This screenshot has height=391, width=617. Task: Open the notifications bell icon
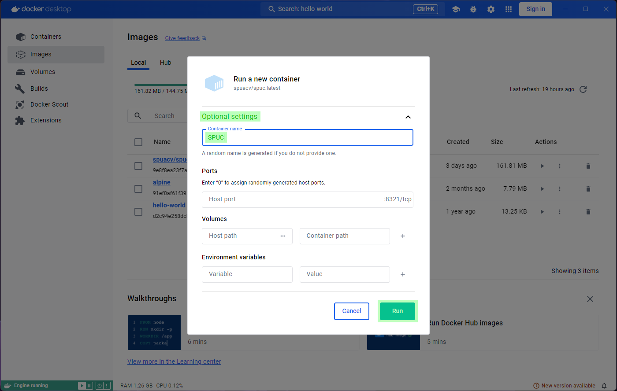[605, 386]
